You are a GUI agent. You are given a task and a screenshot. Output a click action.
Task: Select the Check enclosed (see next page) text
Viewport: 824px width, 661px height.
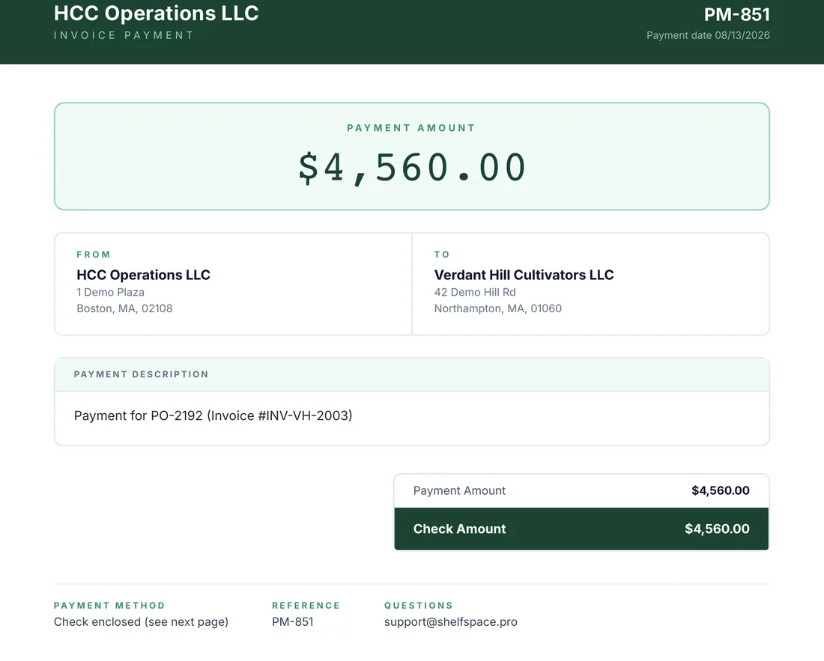pyautogui.click(x=141, y=621)
